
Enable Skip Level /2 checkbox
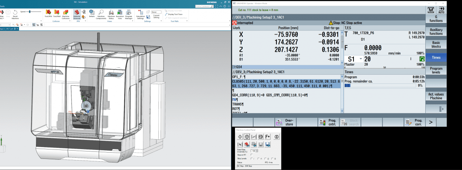(265, 159)
